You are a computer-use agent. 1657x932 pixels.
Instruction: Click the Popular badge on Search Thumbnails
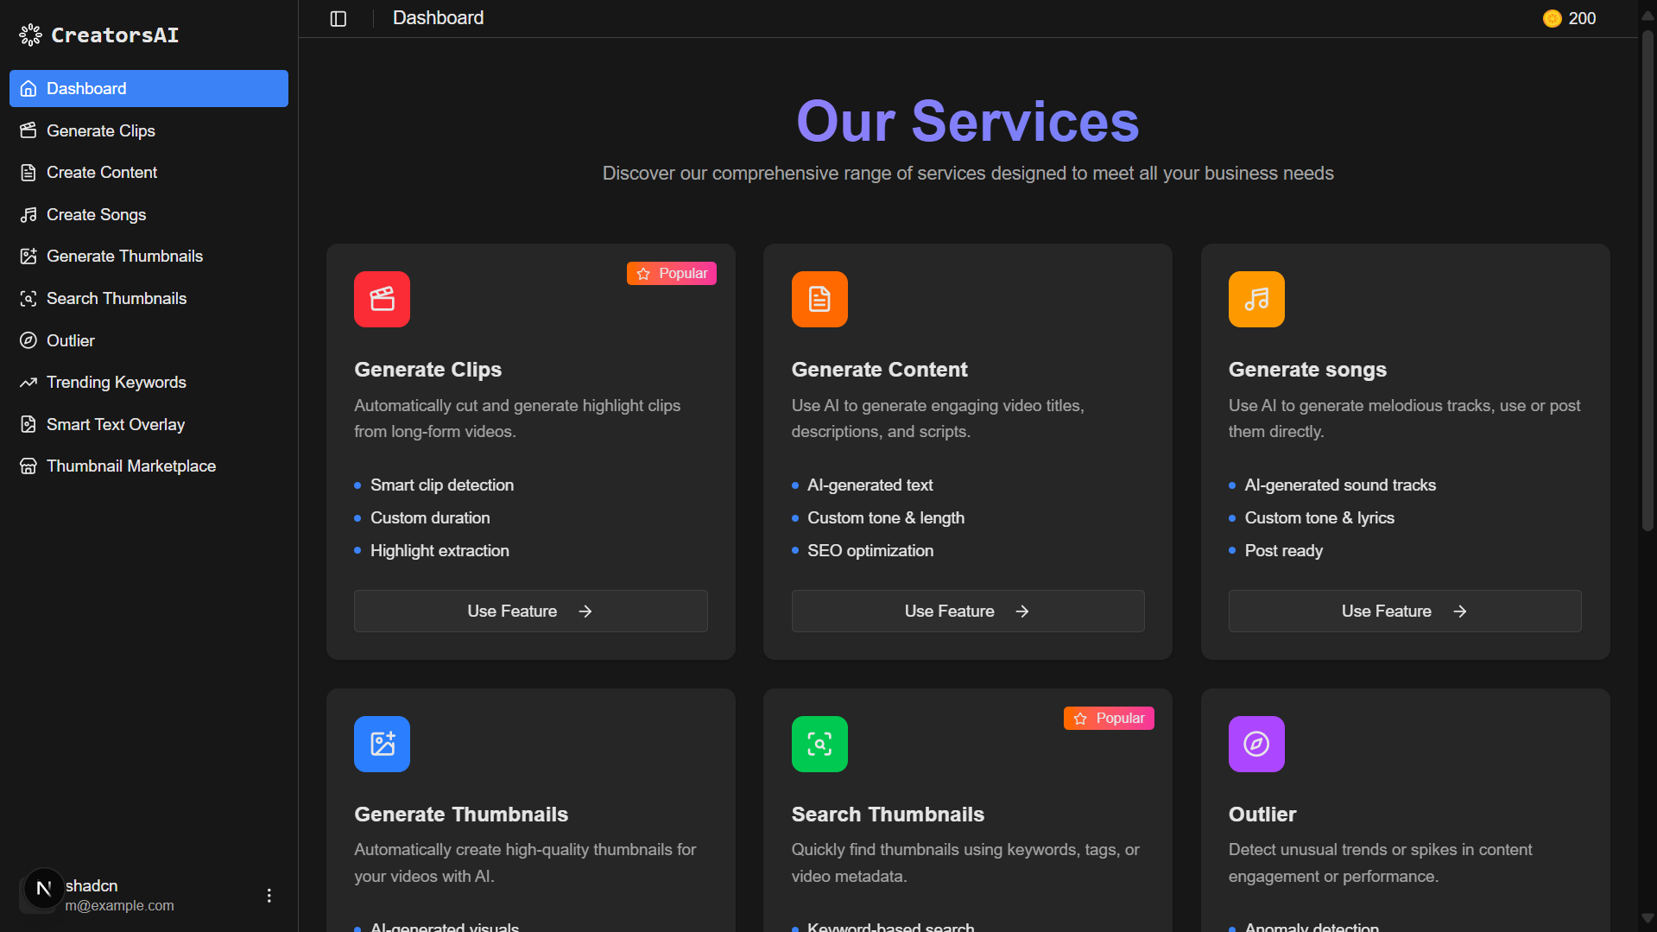(1109, 719)
